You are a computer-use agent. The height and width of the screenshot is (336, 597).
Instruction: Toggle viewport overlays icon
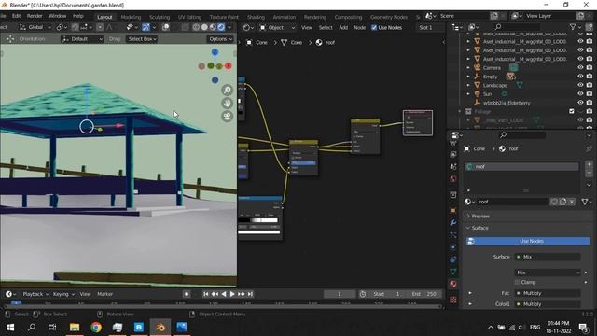tap(166, 27)
